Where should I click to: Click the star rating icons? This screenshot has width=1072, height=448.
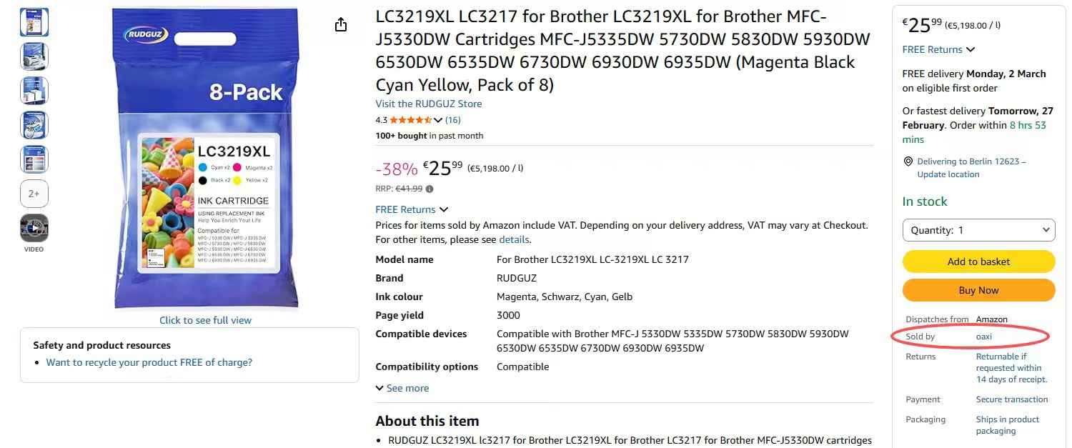point(410,120)
